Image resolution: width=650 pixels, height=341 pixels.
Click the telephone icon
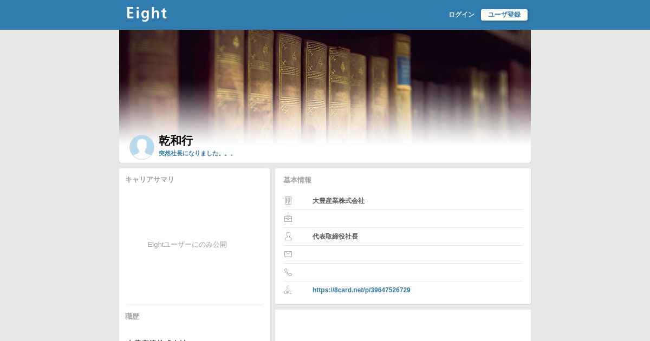pos(288,272)
